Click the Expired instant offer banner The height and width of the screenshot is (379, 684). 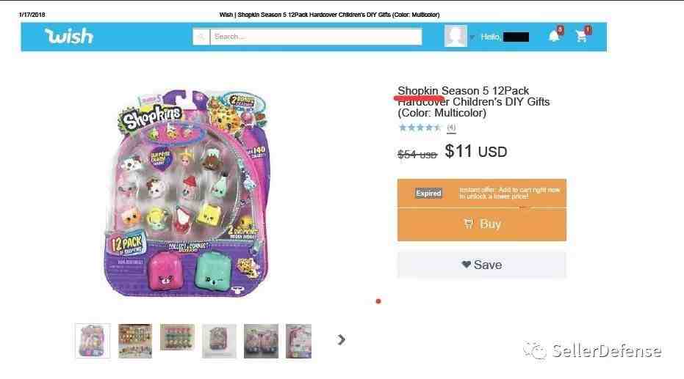(x=482, y=194)
